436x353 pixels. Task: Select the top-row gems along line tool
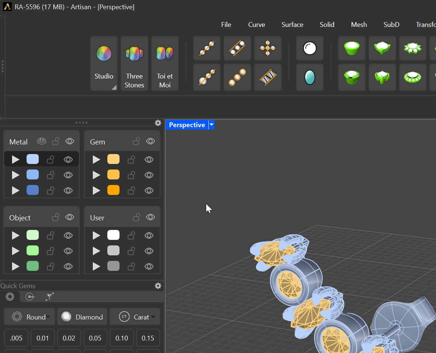click(207, 48)
